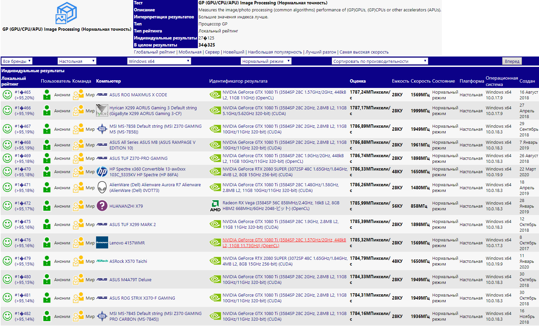Open 'Глобальный рейтинг' ranking link
Viewport: 539px width, 326px height.
[154, 52]
